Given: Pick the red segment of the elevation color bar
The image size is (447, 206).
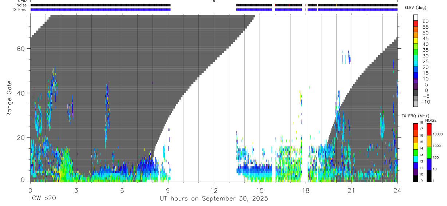Looking at the screenshot, I should coord(416,23).
